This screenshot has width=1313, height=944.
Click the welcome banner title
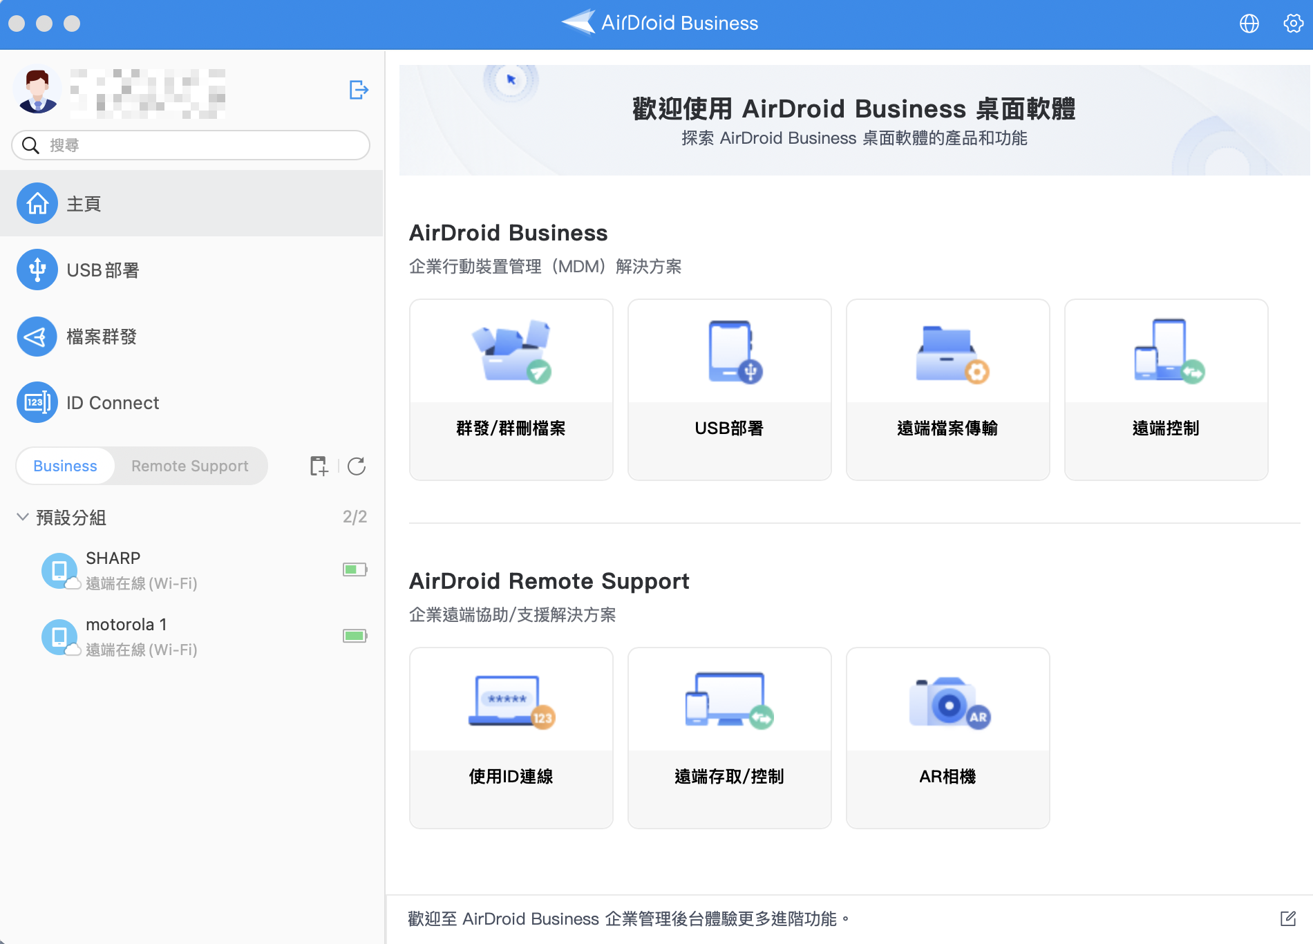coord(854,109)
